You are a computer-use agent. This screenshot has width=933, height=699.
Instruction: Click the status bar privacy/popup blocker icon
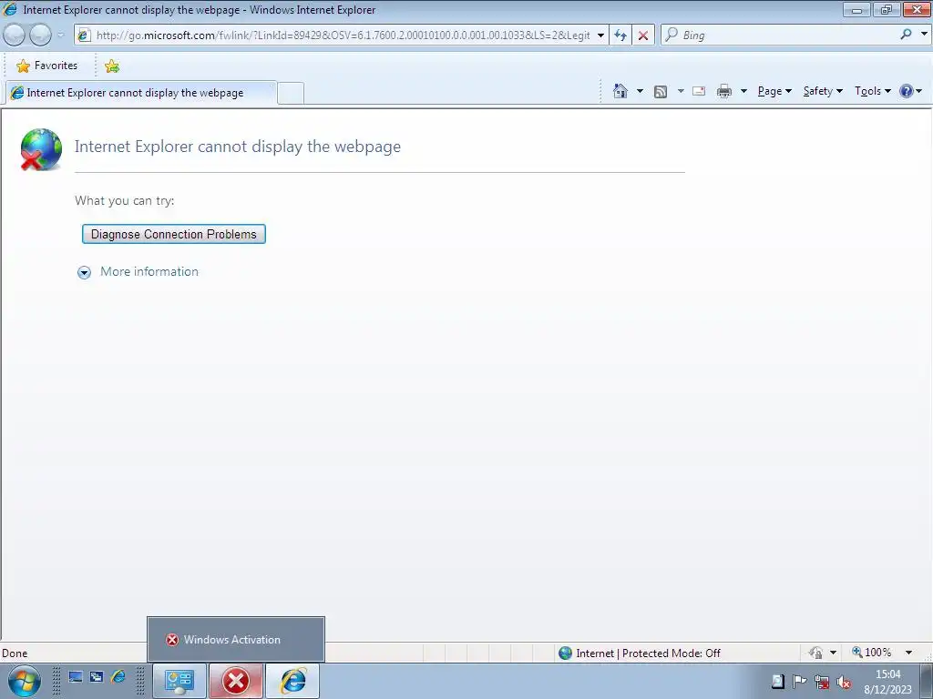(816, 653)
